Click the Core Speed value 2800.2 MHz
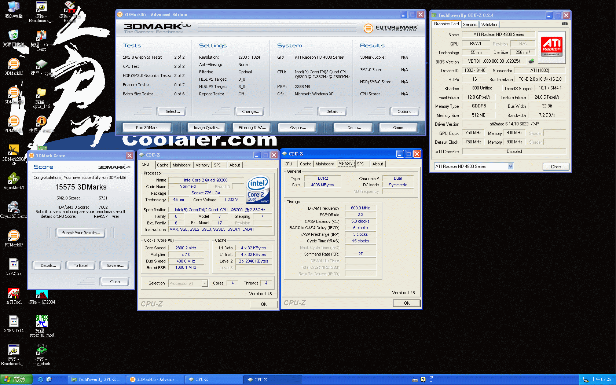616x385 pixels. click(186, 248)
